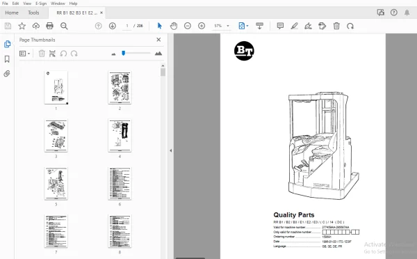
Task: Add document to starred with star icon
Action: 22,26
